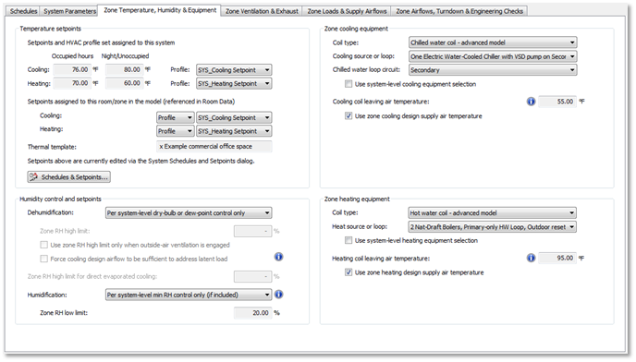Click info icon beside force cooling design airflow
The image size is (636, 362).
(x=278, y=257)
